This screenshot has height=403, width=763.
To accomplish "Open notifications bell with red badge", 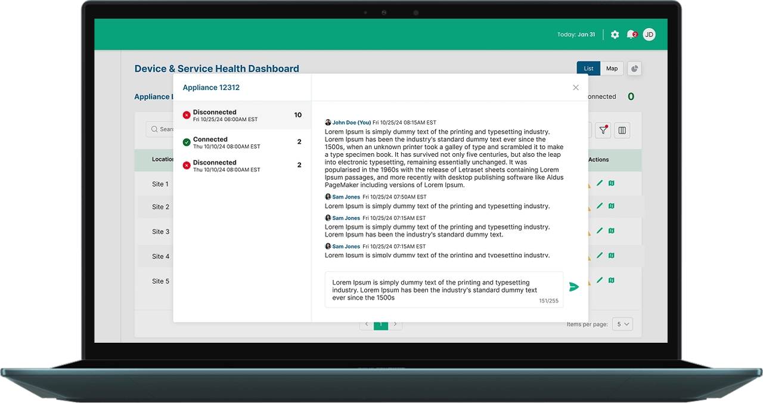I will pyautogui.click(x=631, y=35).
